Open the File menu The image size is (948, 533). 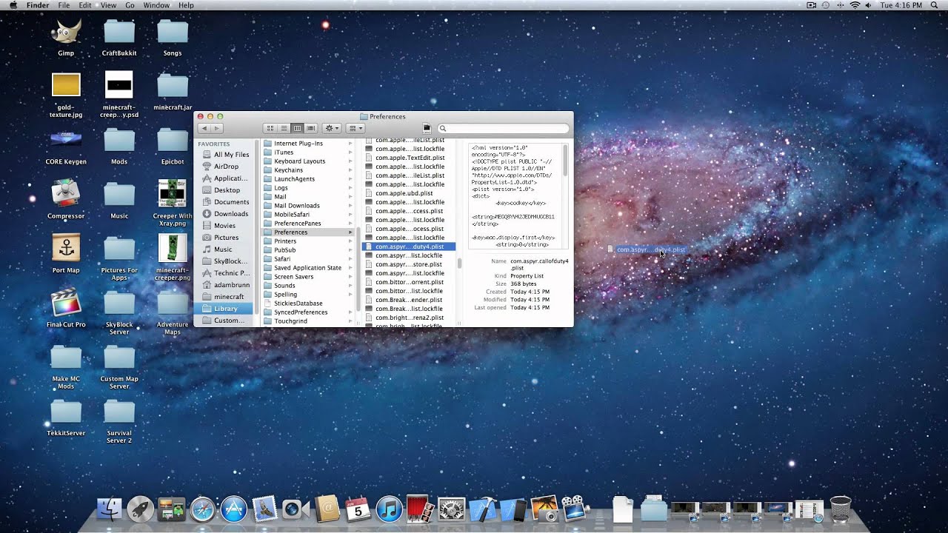64,5
